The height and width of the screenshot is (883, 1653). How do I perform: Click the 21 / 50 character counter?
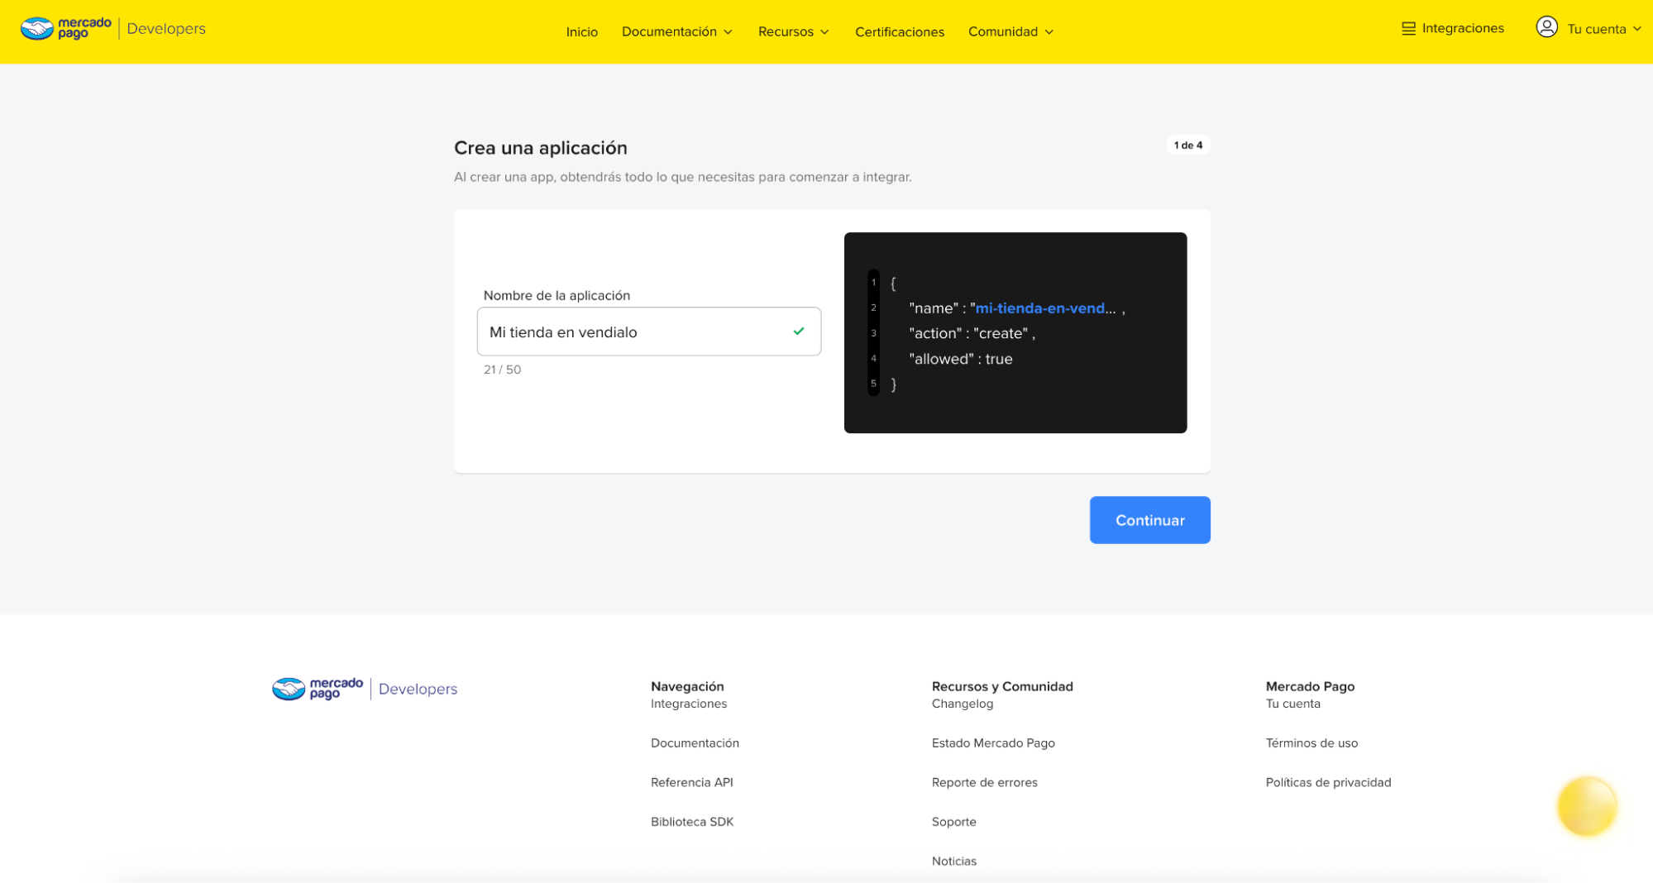point(502,370)
